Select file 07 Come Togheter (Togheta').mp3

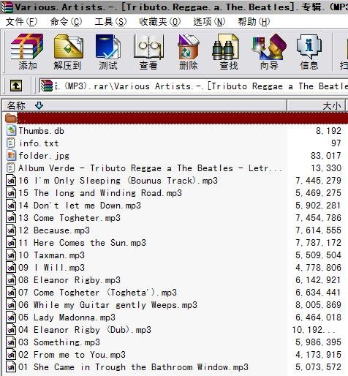(97, 293)
